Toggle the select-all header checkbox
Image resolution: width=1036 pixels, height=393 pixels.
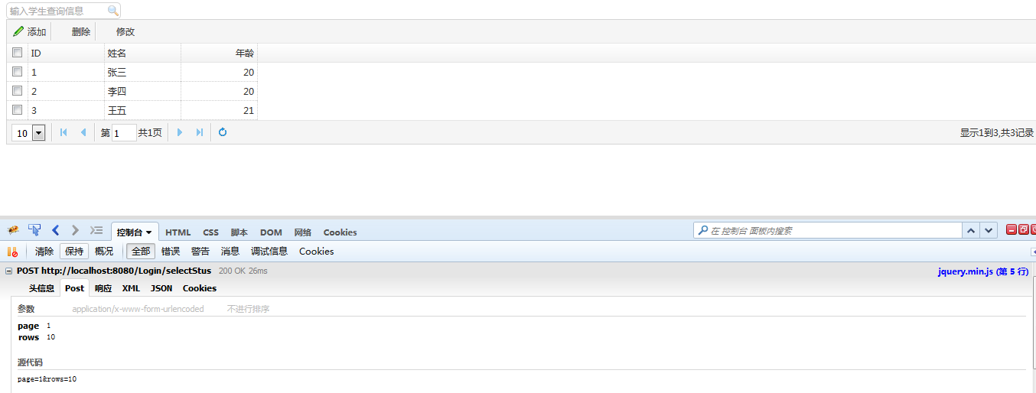coord(17,53)
